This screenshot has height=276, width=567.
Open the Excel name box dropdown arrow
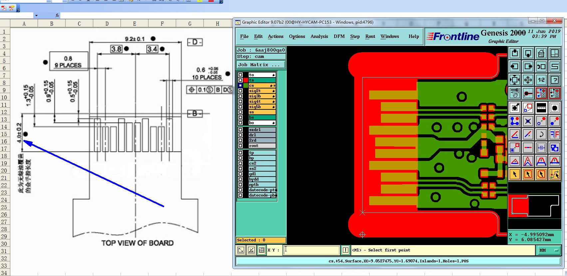tap(36, 15)
